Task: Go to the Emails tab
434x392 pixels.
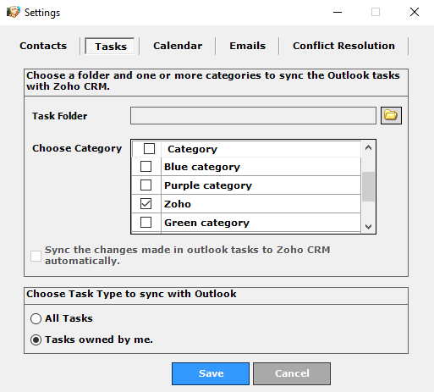Action: tap(247, 46)
